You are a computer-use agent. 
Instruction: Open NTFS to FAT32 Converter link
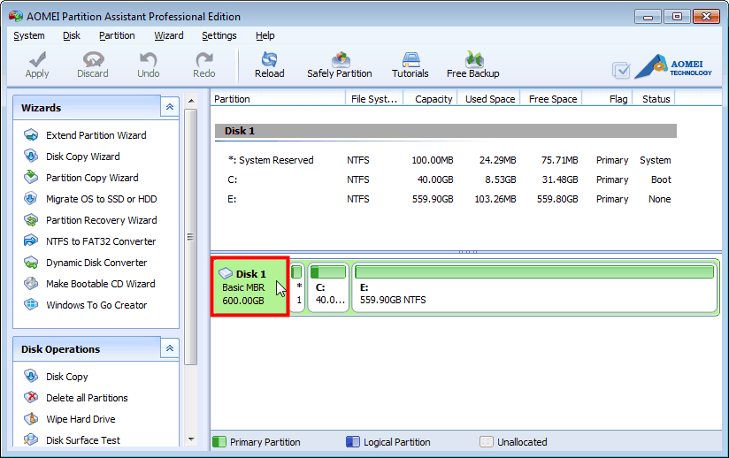(x=101, y=241)
